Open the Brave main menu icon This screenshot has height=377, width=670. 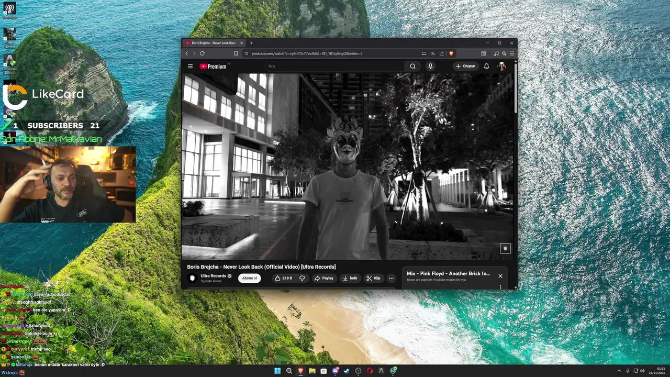(x=512, y=53)
